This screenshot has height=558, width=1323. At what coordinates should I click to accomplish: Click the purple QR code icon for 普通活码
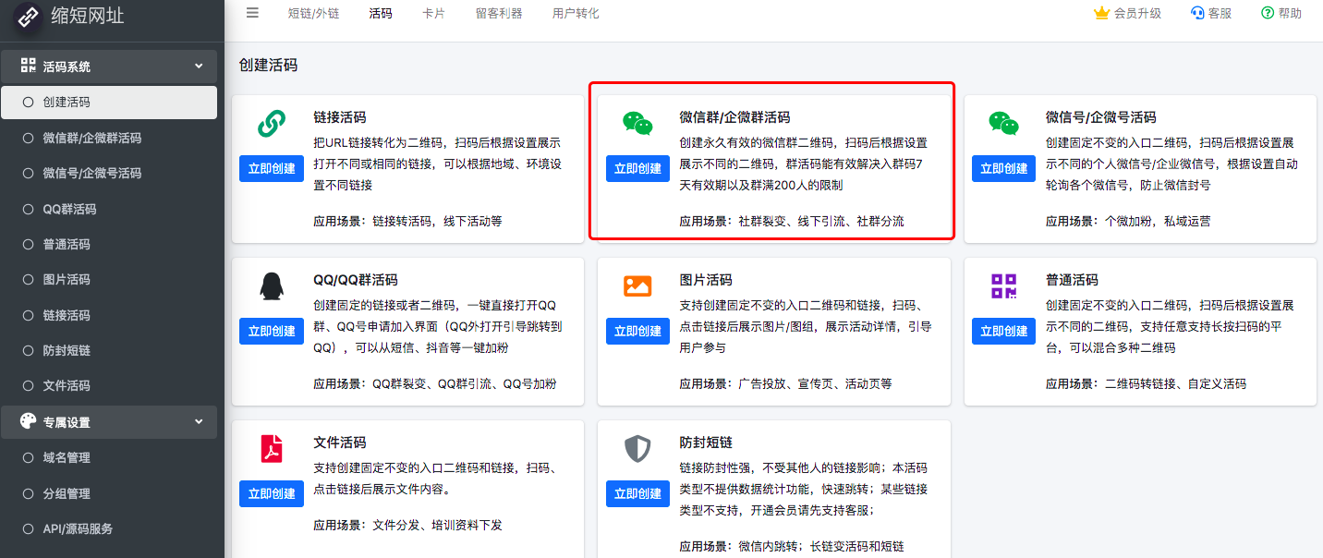pyautogui.click(x=1003, y=285)
